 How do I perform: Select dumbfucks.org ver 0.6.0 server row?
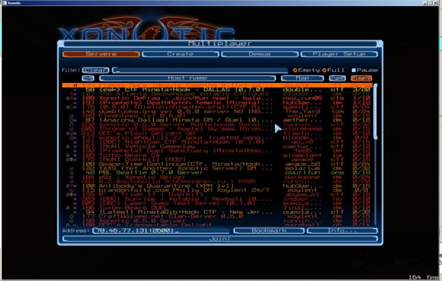point(217,111)
